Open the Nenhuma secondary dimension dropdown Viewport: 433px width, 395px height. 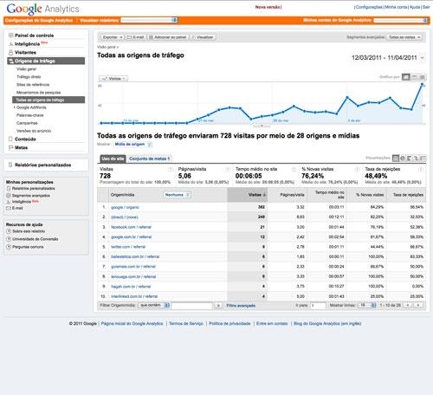178,195
